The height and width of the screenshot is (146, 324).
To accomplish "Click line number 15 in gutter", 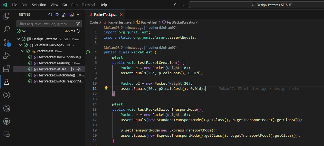I will point(95,110).
